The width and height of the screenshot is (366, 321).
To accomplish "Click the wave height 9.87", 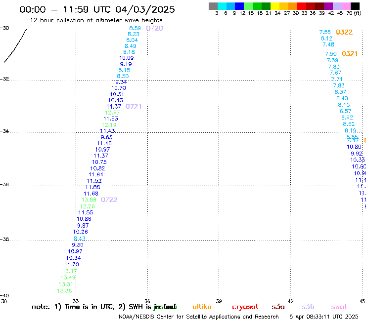I will tap(83, 226).
